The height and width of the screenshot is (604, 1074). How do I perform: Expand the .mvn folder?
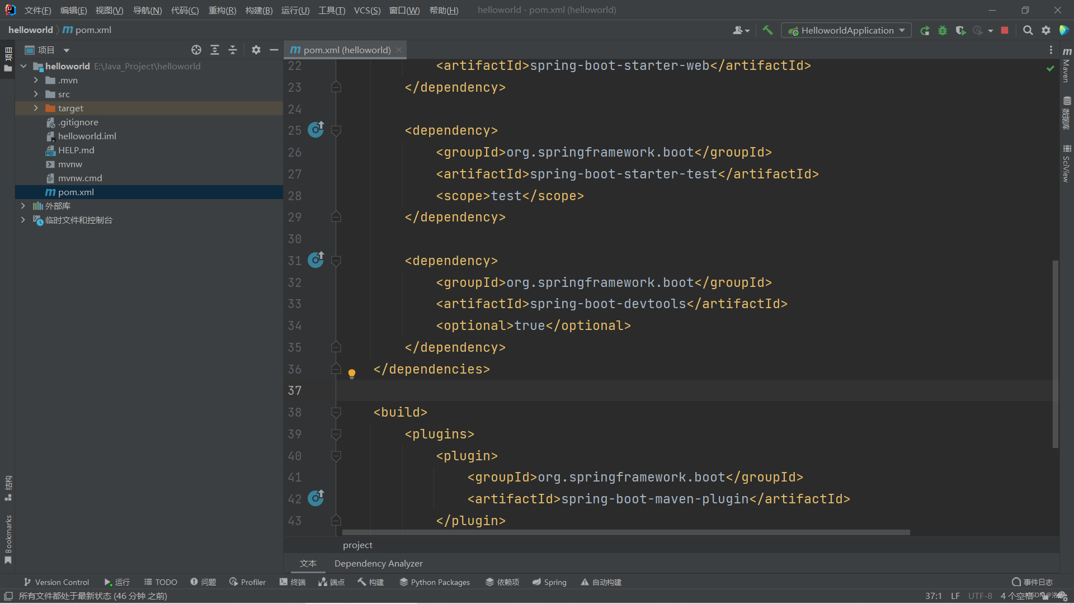pyautogui.click(x=36, y=80)
